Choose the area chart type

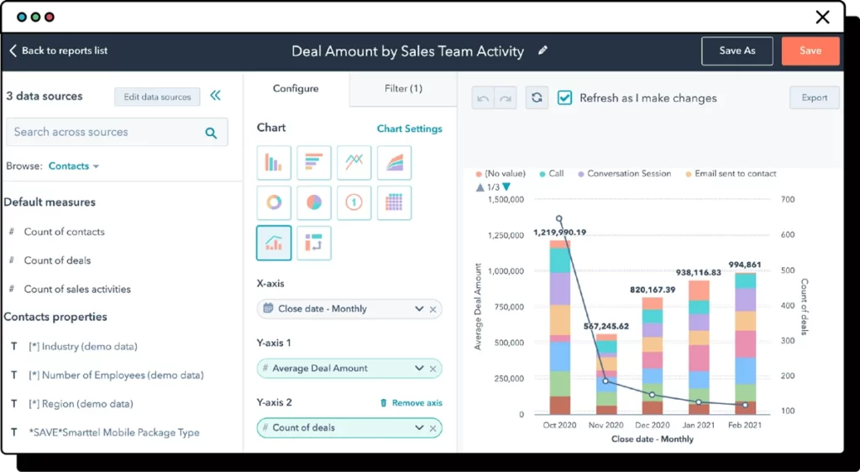click(x=394, y=163)
